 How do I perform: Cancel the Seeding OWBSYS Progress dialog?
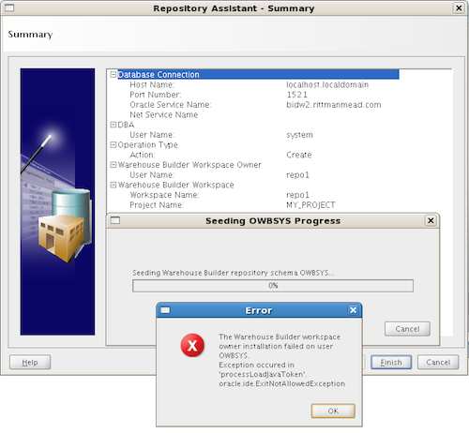(407, 329)
